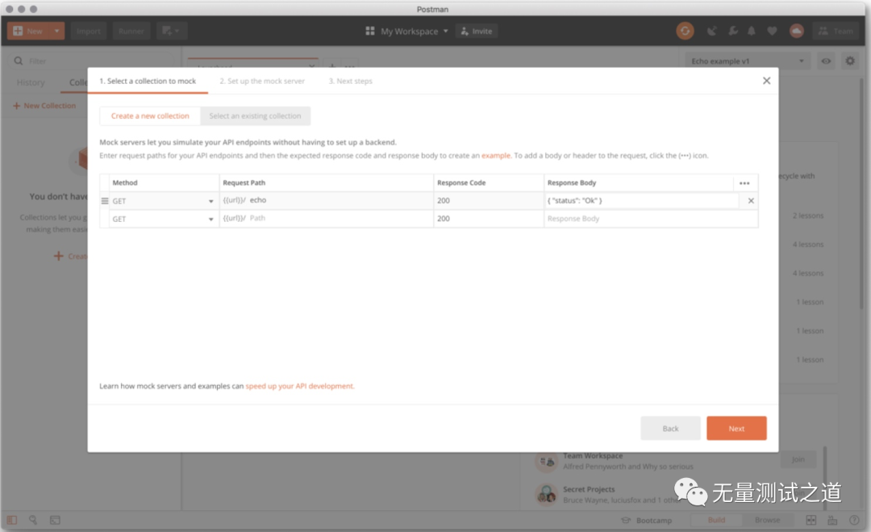Click the Invite button
871x532 pixels.
[x=477, y=31]
